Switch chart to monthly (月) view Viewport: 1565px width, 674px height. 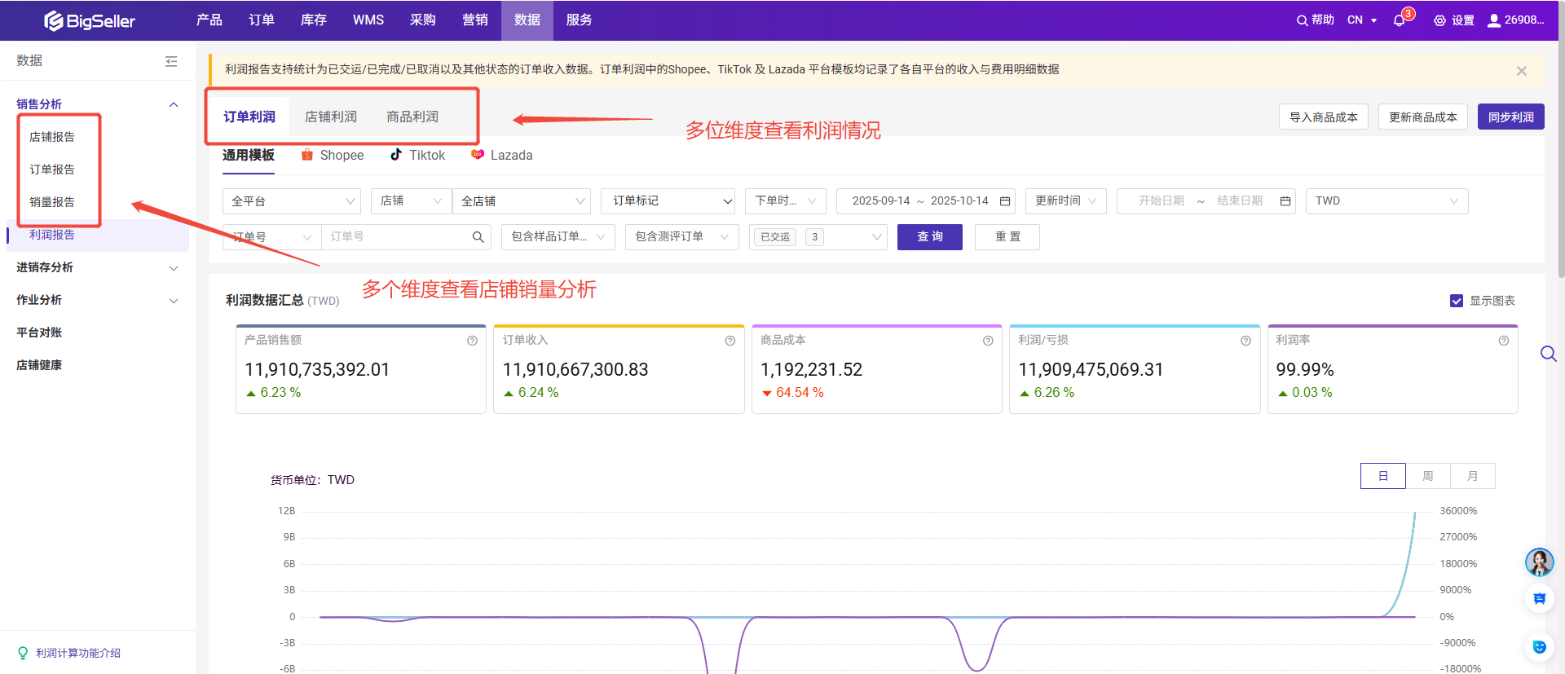click(1473, 476)
